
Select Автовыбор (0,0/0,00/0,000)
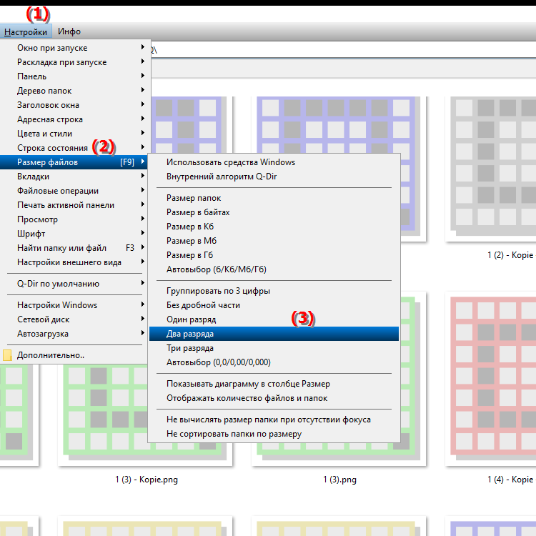pyautogui.click(x=274, y=362)
